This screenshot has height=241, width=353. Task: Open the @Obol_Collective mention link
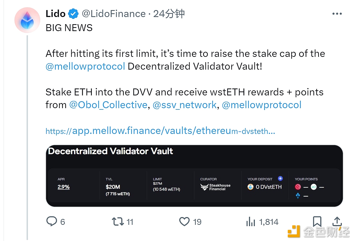coord(108,105)
